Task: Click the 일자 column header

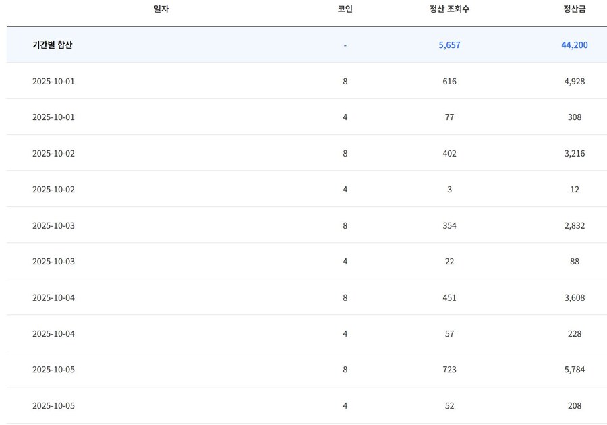Action: tap(161, 9)
